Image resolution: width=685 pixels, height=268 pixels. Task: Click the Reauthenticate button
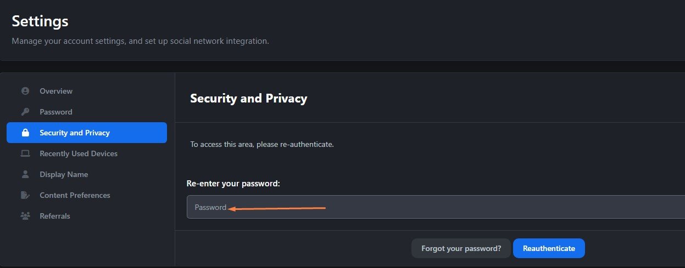549,248
